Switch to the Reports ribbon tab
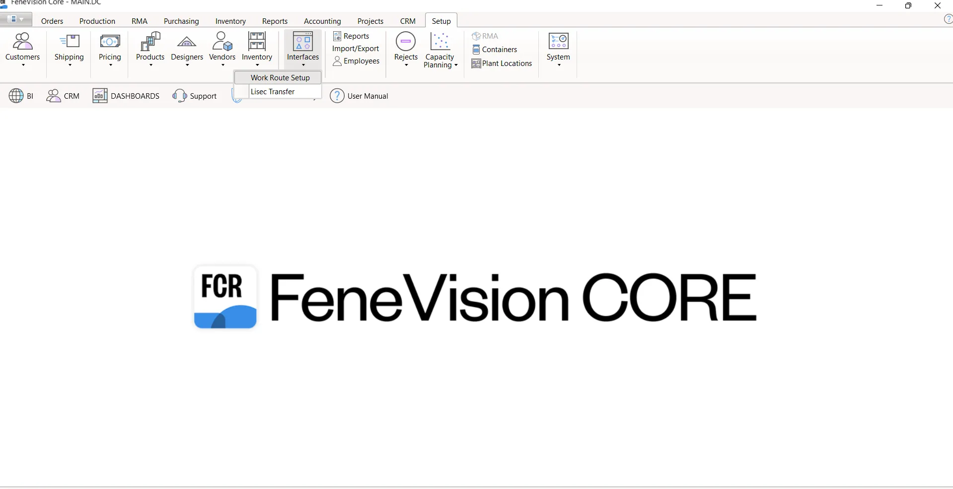This screenshot has width=953, height=489. 275,21
